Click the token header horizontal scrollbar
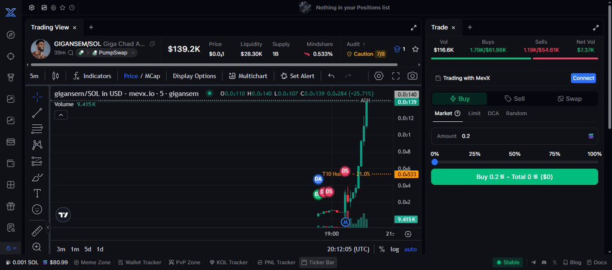 click(x=214, y=65)
